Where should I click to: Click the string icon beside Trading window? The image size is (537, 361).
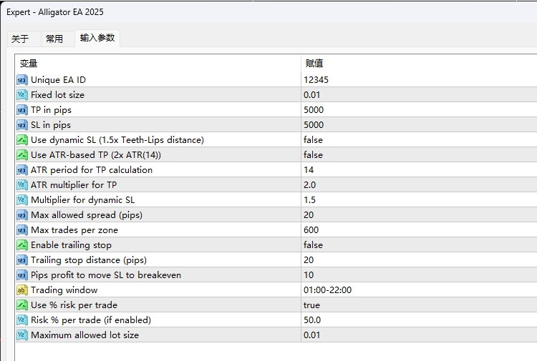(x=22, y=290)
